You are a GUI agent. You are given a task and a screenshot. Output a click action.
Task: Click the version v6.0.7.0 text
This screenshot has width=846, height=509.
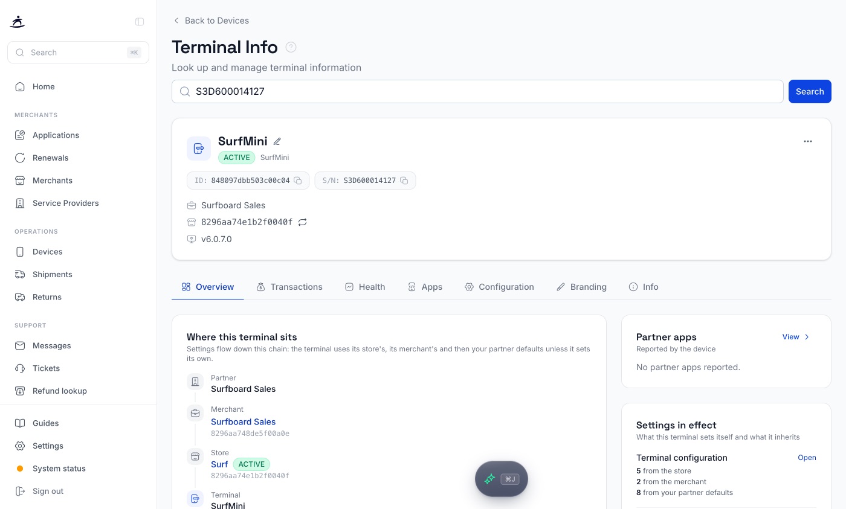coord(216,239)
